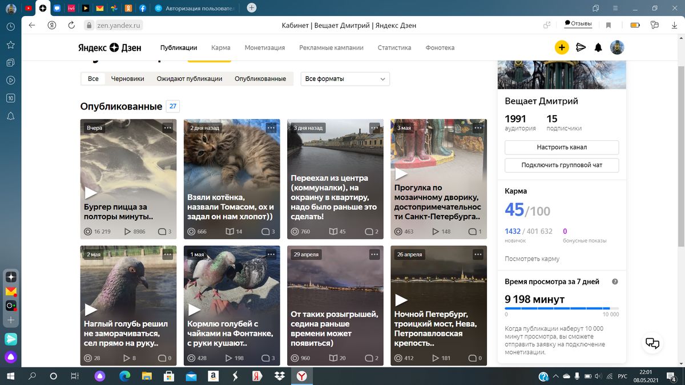The height and width of the screenshot is (385, 685).
Task: Open the three-dot menu on burger pizza card
Action: click(167, 128)
